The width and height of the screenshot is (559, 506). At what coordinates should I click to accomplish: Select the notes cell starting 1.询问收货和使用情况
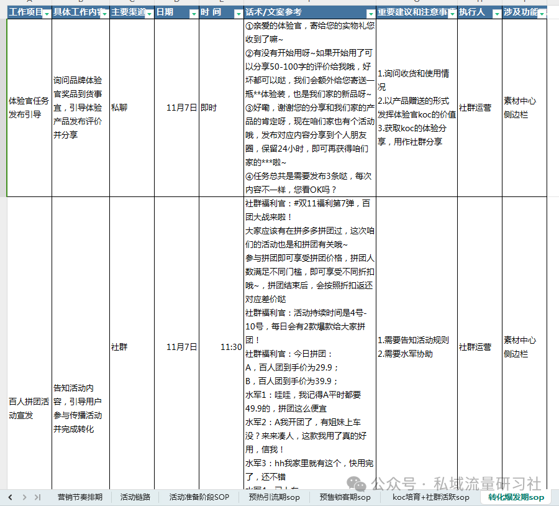coord(417,108)
